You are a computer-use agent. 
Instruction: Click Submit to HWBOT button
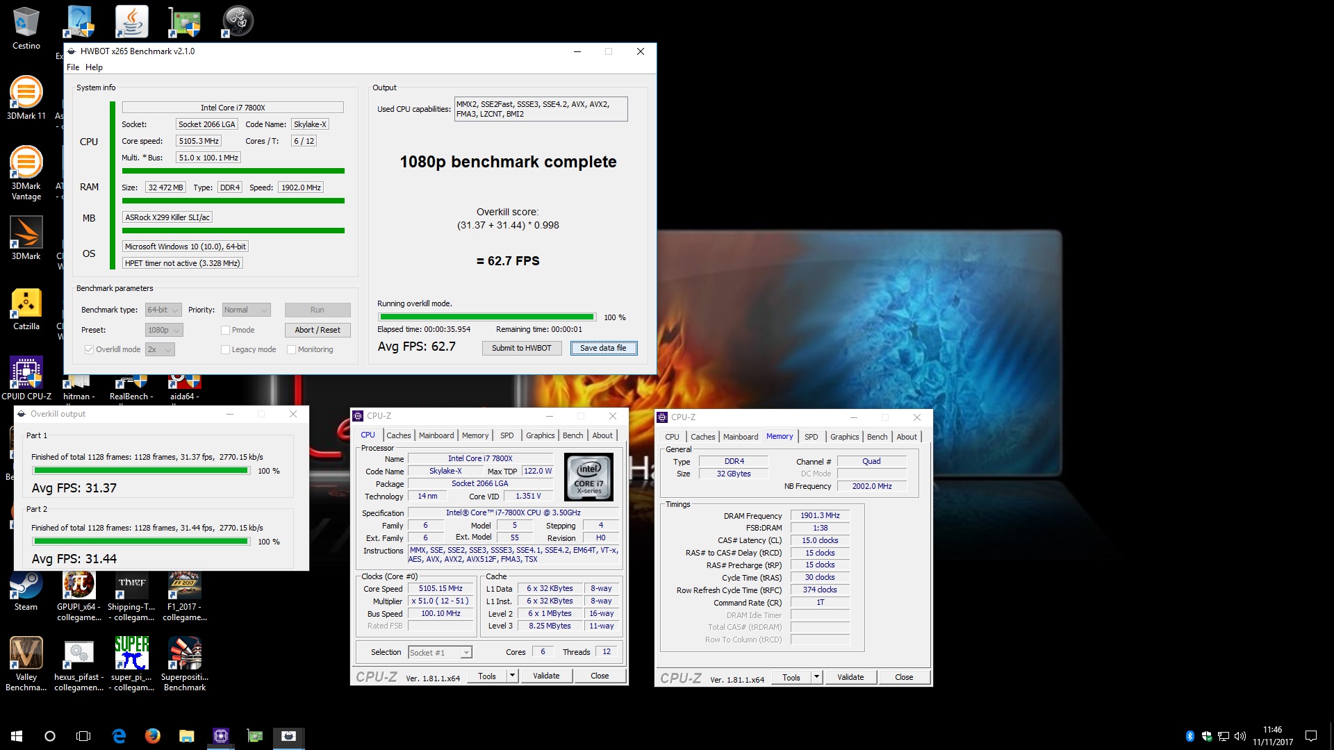pos(522,348)
